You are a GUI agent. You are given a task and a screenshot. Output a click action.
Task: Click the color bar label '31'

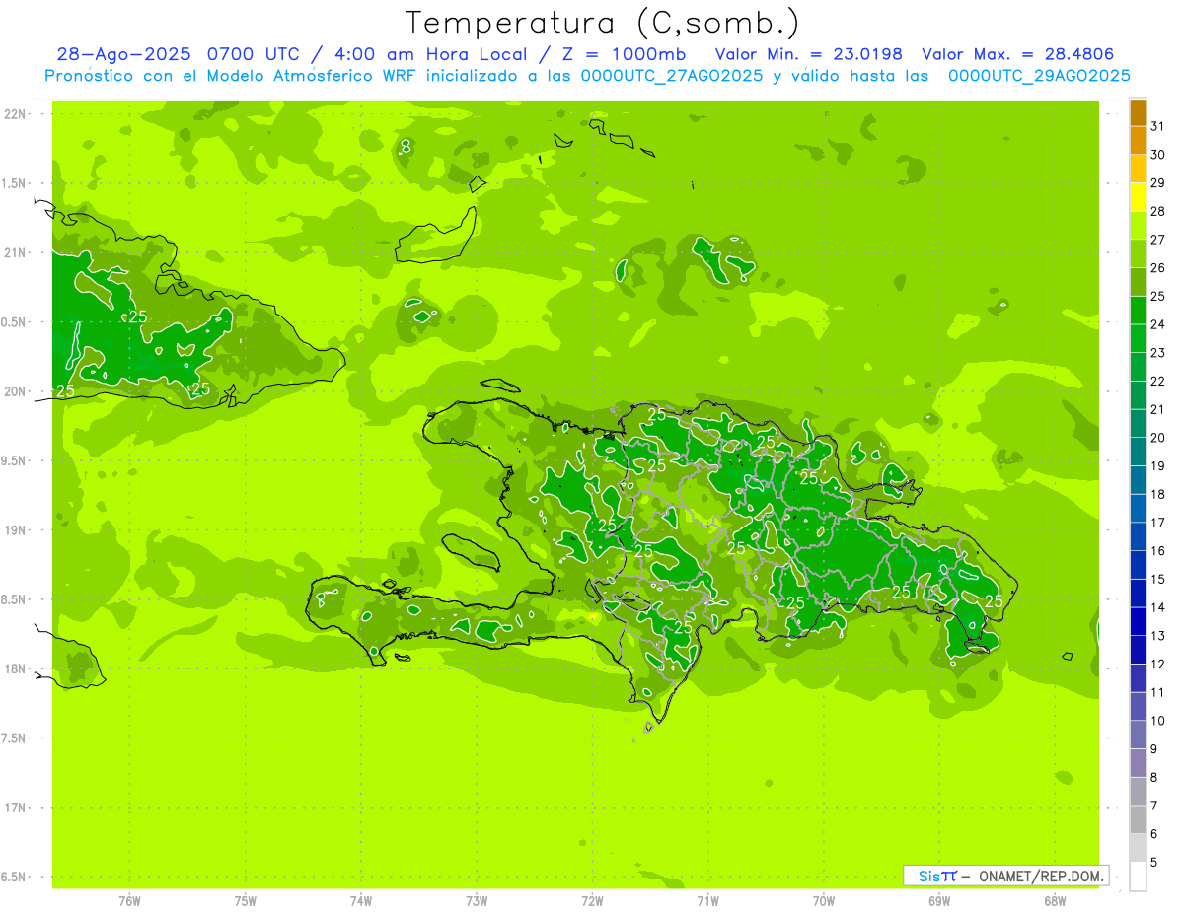click(x=1158, y=126)
